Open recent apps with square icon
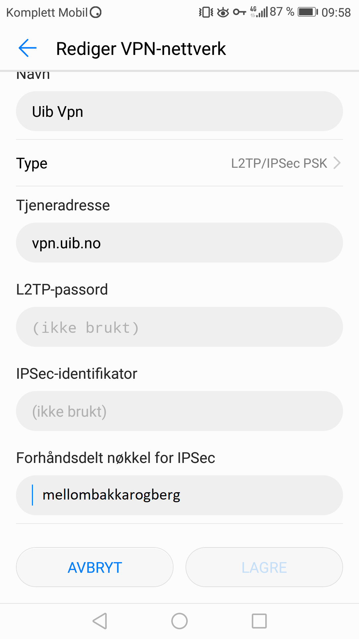This screenshot has width=359, height=639. point(259,621)
